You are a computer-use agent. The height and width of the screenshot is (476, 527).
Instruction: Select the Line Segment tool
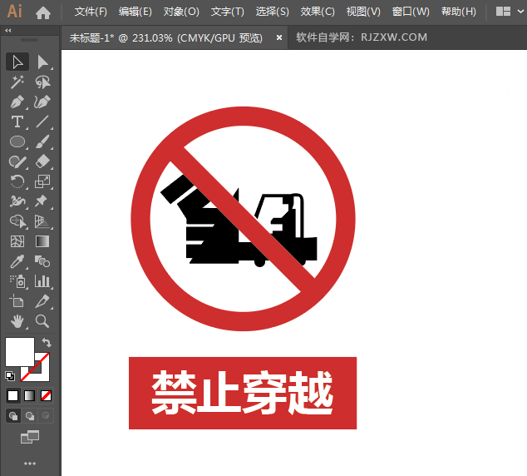coord(42,121)
